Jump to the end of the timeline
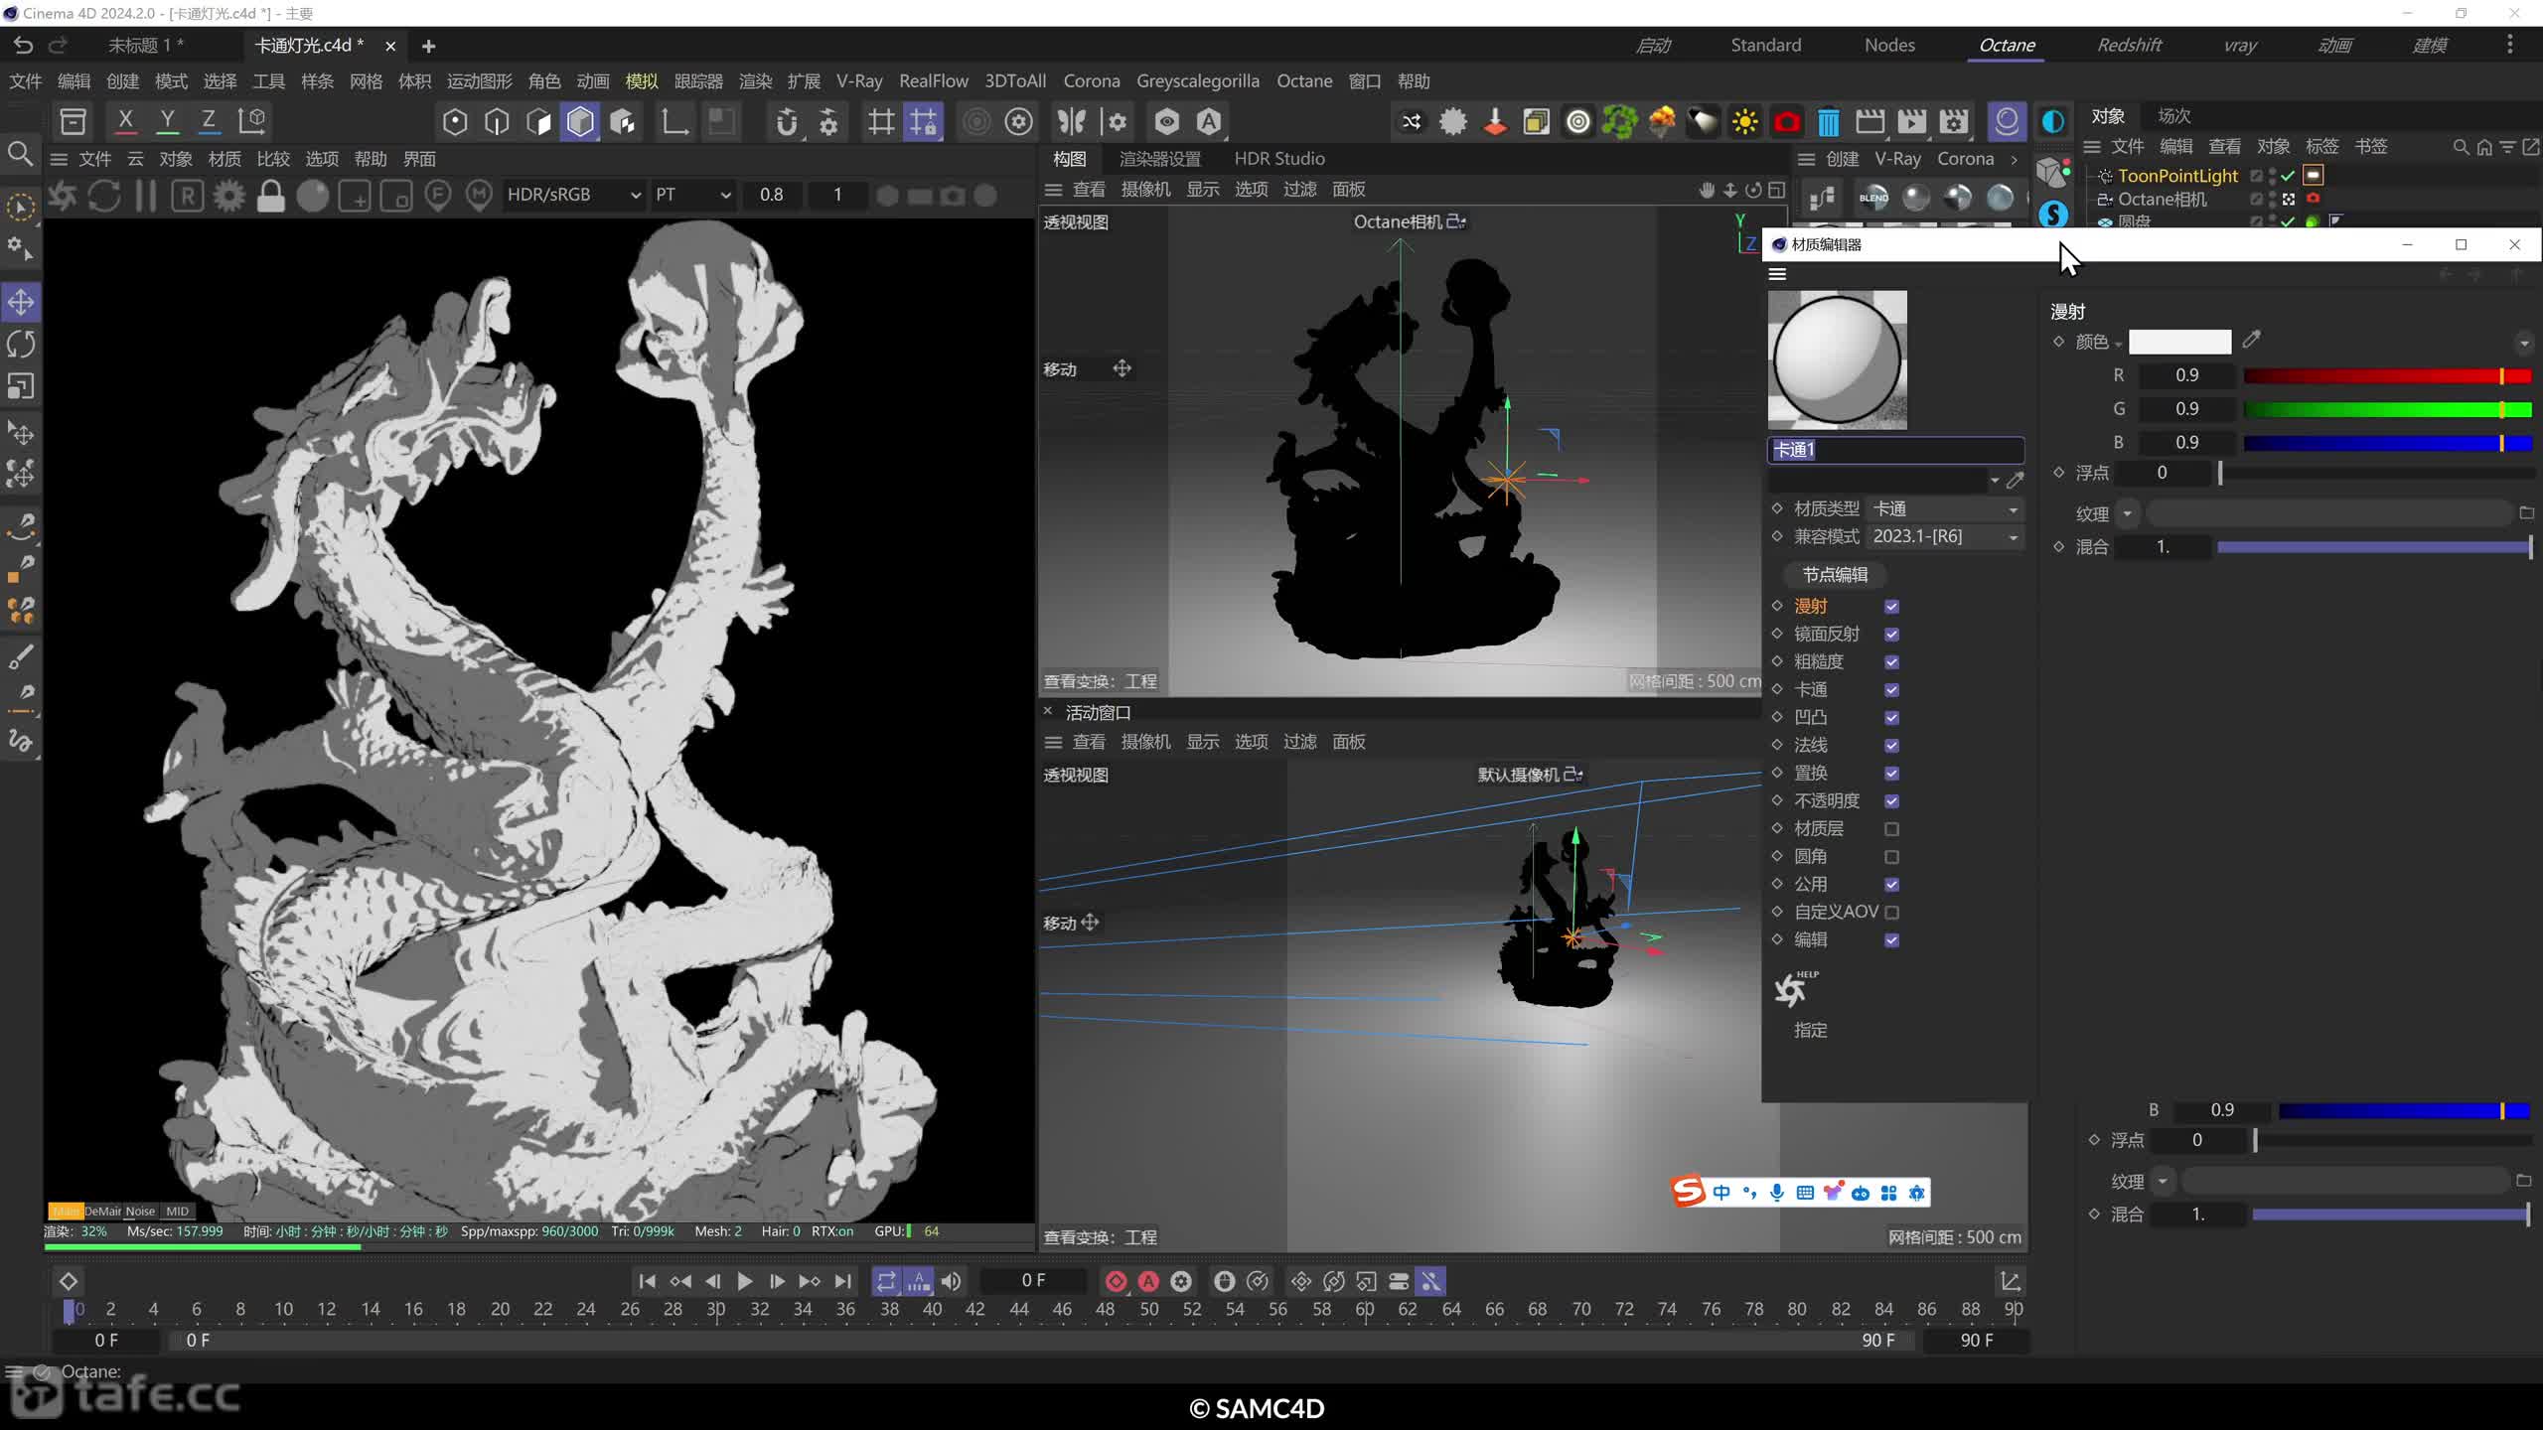 842,1281
